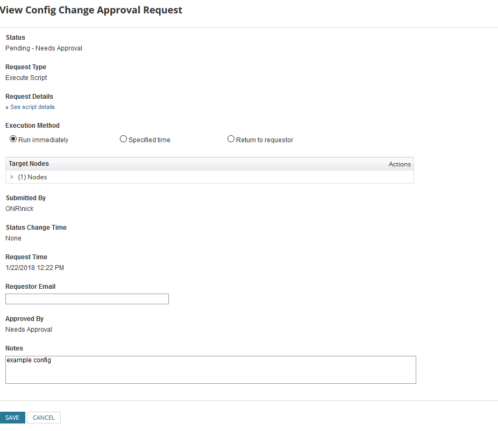Viewport: 498px width, 431px height.
Task: Open the See script details link
Action: (32, 107)
